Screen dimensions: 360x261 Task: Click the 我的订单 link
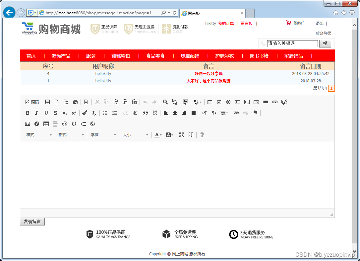coord(226,24)
